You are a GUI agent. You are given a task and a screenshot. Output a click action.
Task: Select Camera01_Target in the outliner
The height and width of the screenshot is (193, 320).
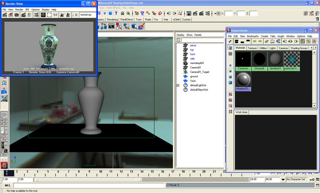click(199, 72)
